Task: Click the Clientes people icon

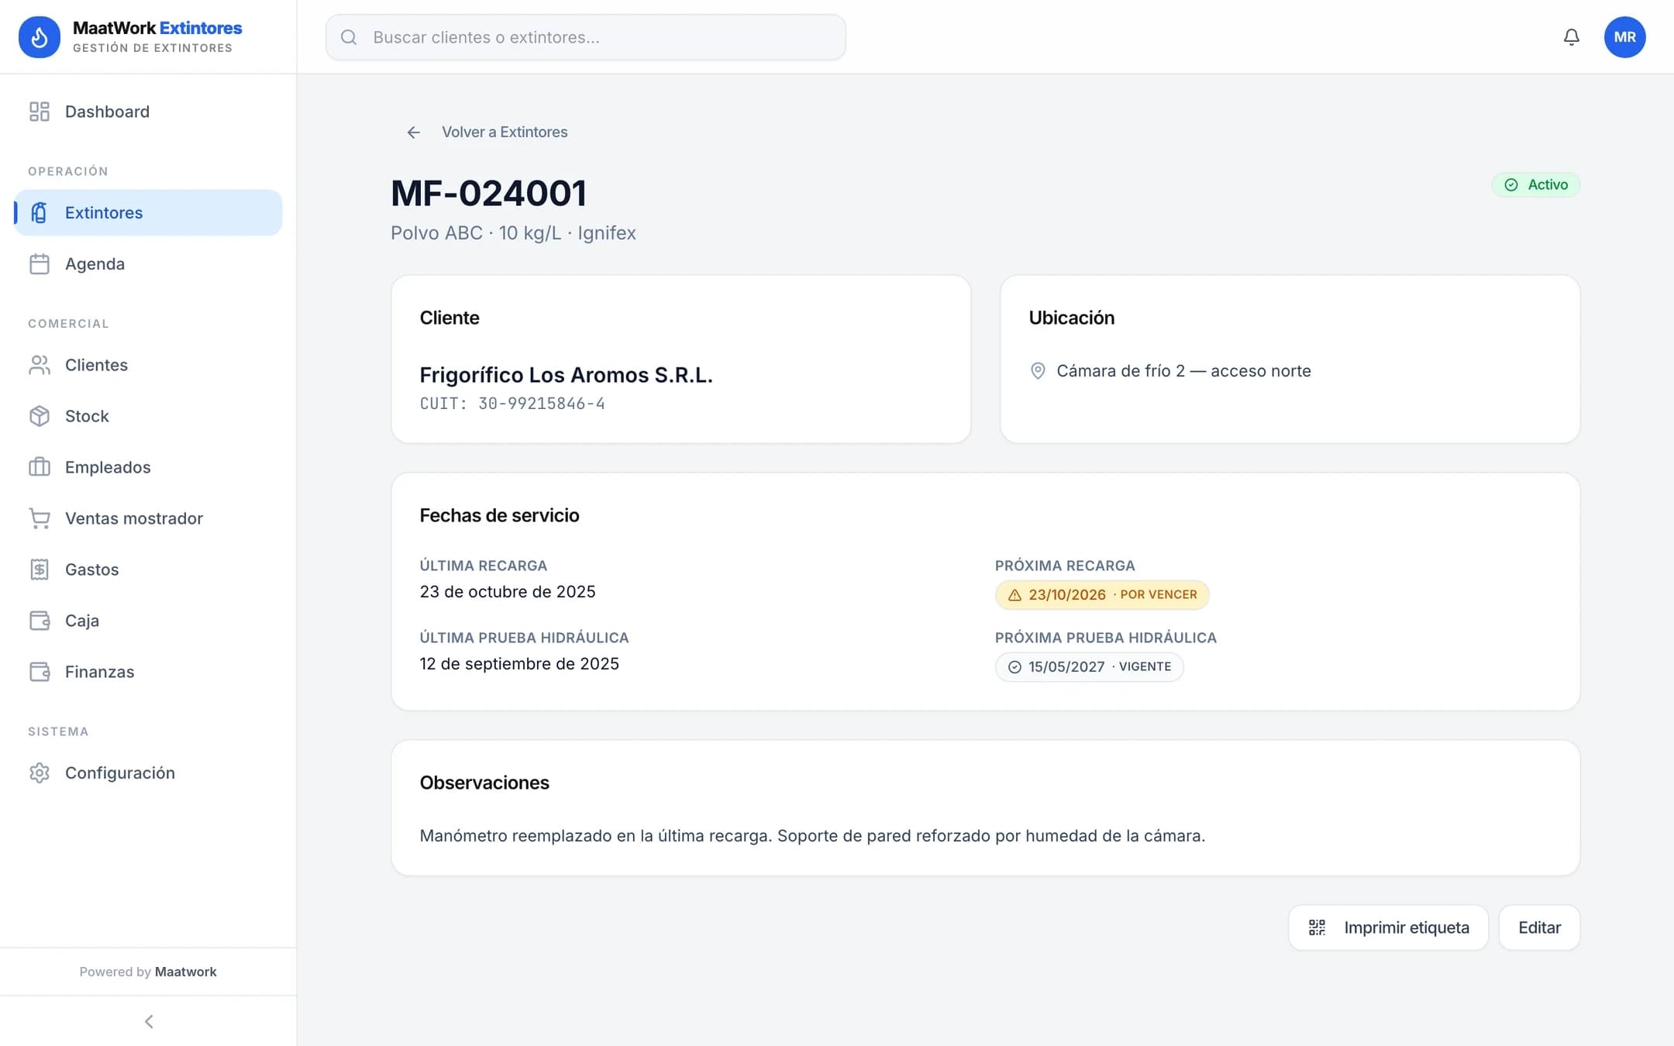Action: click(x=40, y=365)
